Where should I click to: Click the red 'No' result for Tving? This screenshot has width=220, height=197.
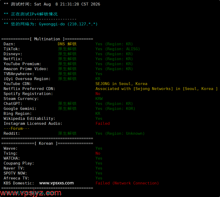pos(98,153)
